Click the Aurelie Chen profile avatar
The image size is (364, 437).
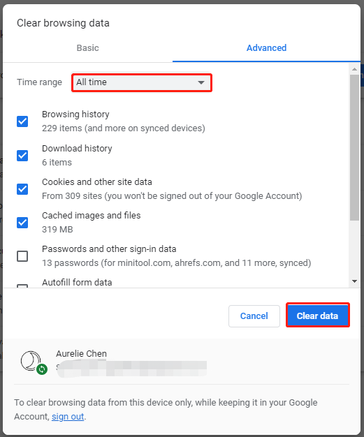31,361
